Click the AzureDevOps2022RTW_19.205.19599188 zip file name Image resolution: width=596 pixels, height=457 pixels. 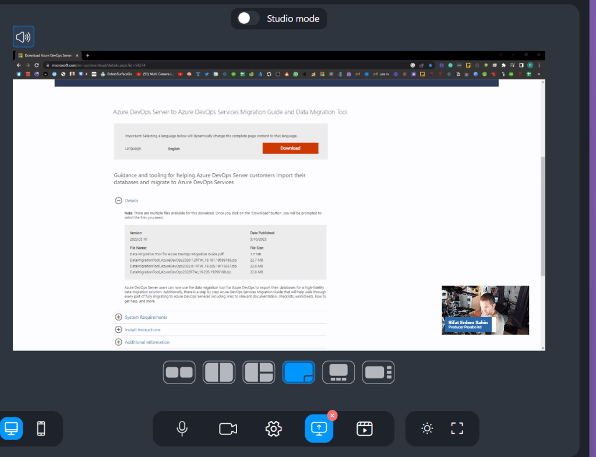181,272
